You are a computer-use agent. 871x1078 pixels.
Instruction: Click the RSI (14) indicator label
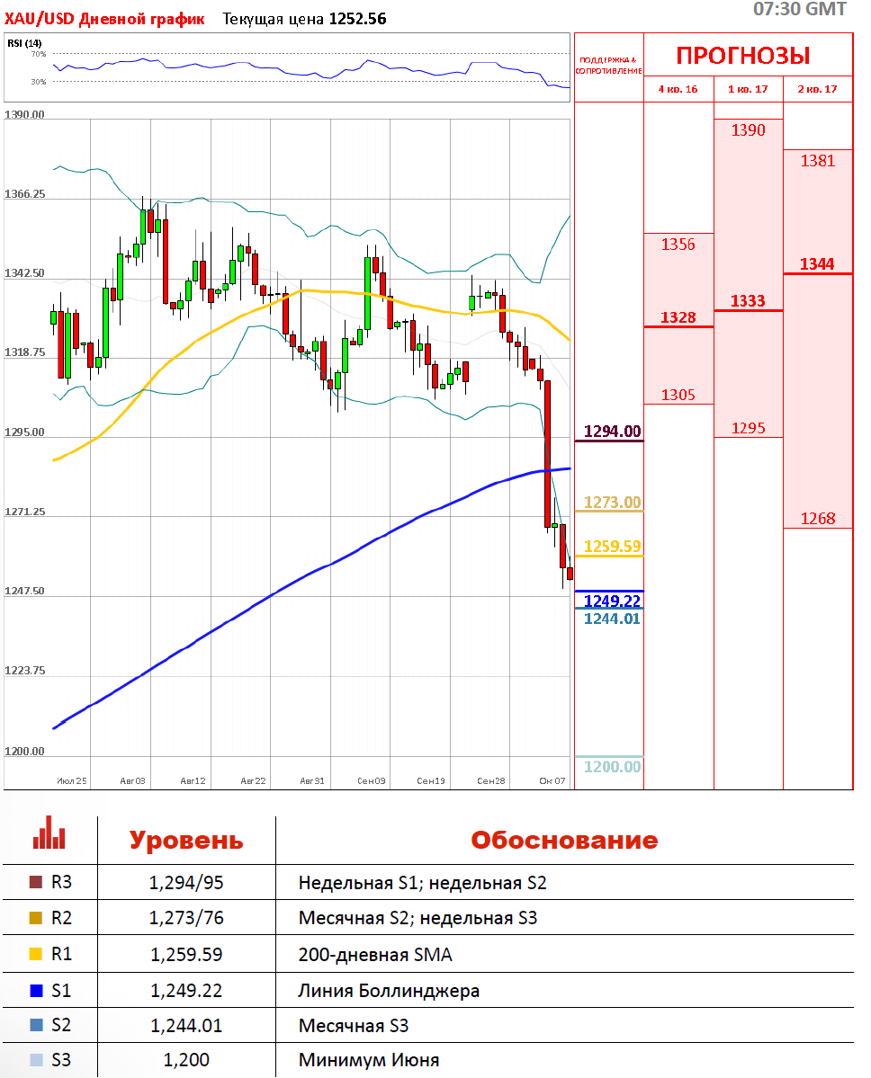click(25, 43)
